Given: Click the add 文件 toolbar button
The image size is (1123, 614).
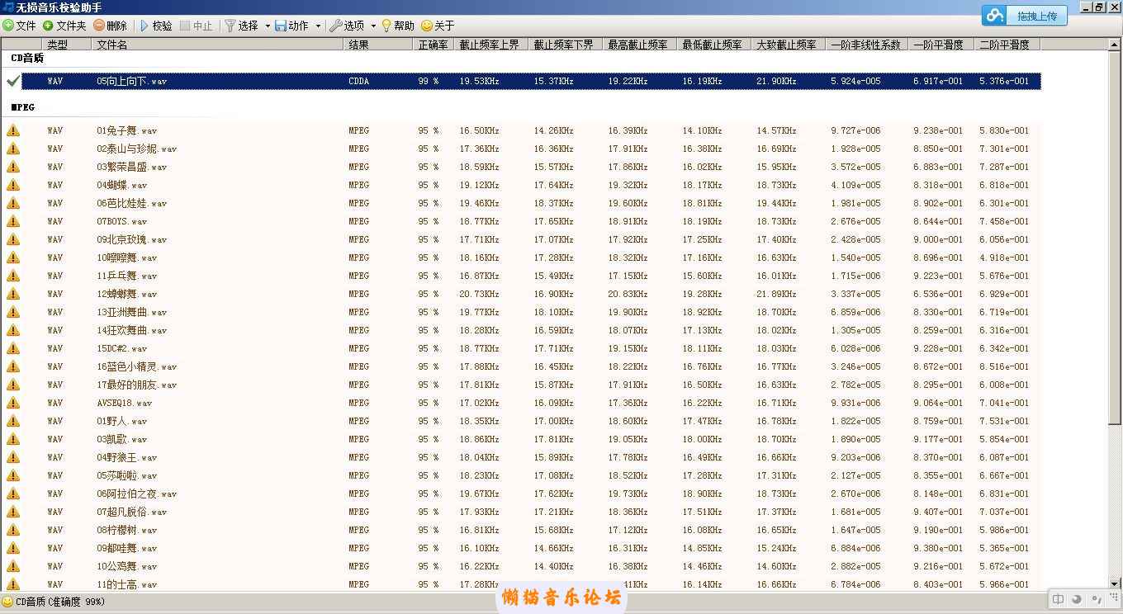Looking at the screenshot, I should 20,26.
